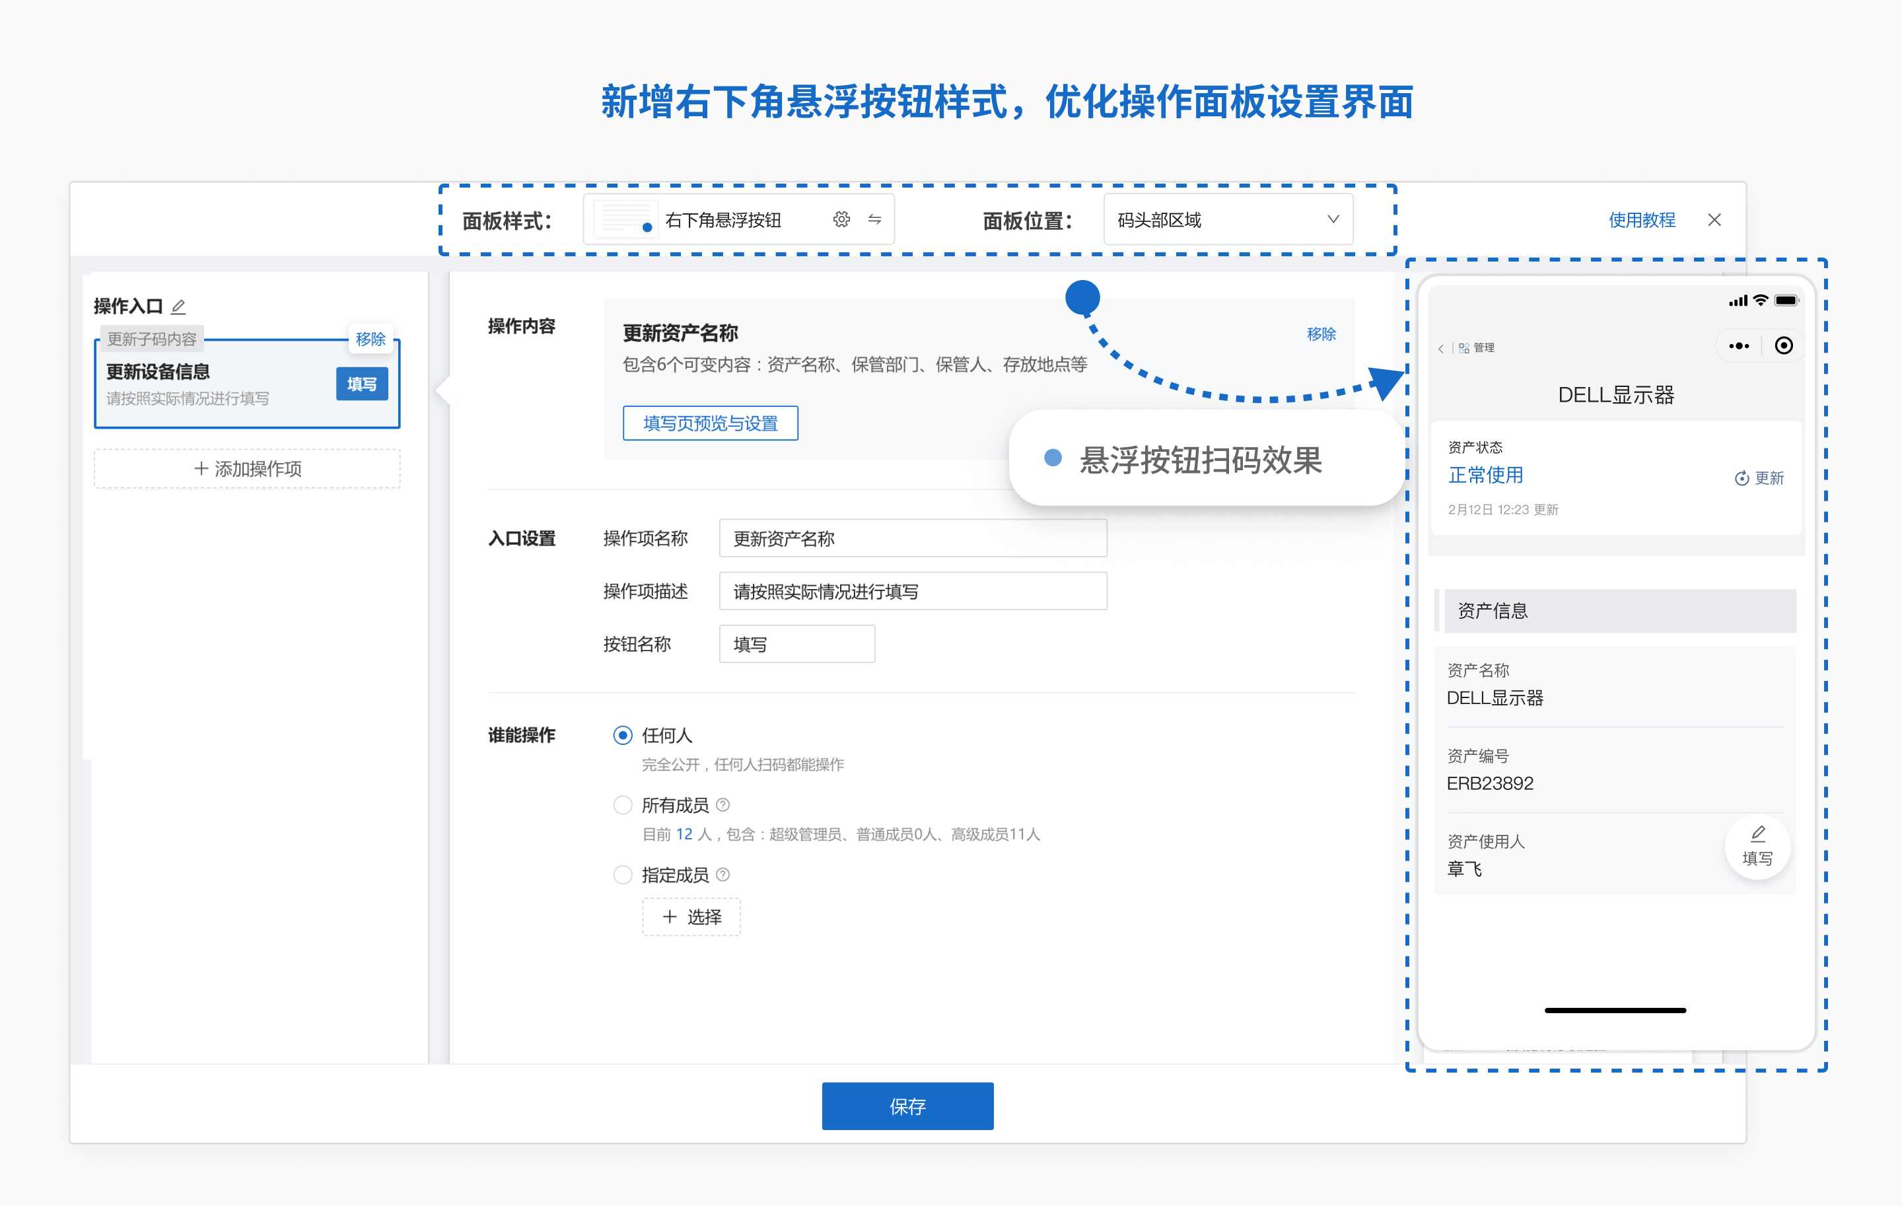This screenshot has height=1206, width=1902.
Task: Go back with the phone preview chevron
Action: click(1441, 348)
